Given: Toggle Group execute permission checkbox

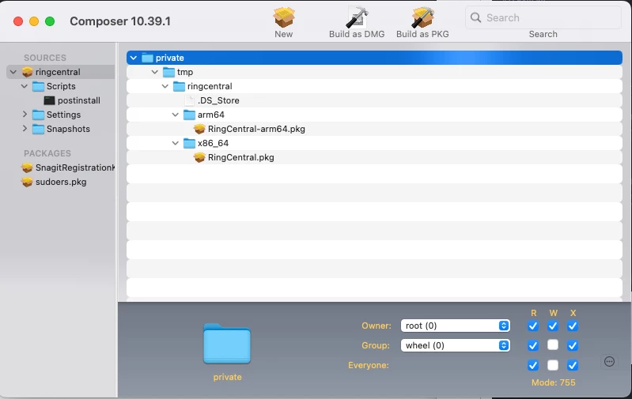Looking at the screenshot, I should pyautogui.click(x=573, y=345).
